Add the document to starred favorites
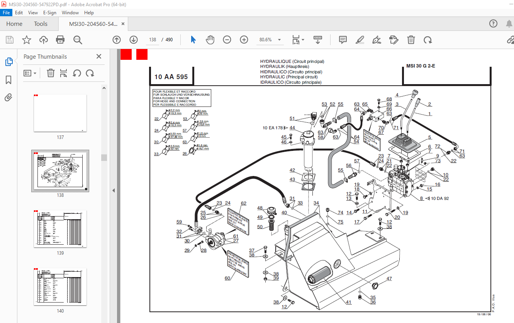514x323 pixels. tap(27, 40)
